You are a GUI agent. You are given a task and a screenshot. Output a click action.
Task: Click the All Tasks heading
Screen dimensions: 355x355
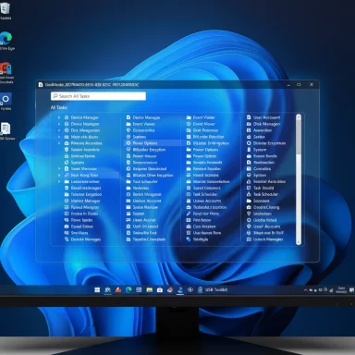click(x=58, y=107)
